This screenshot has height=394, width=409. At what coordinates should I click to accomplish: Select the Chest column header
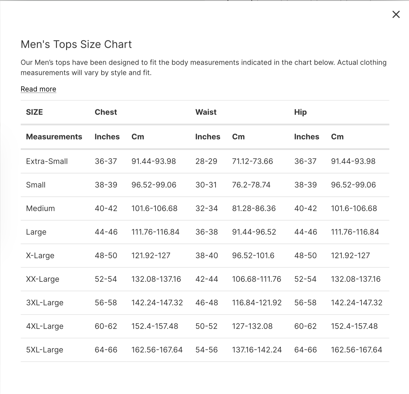[x=106, y=112]
